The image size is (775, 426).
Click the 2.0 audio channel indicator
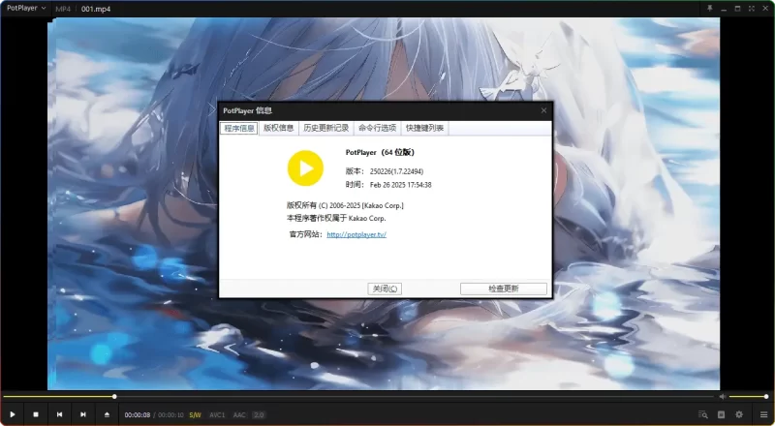click(259, 415)
